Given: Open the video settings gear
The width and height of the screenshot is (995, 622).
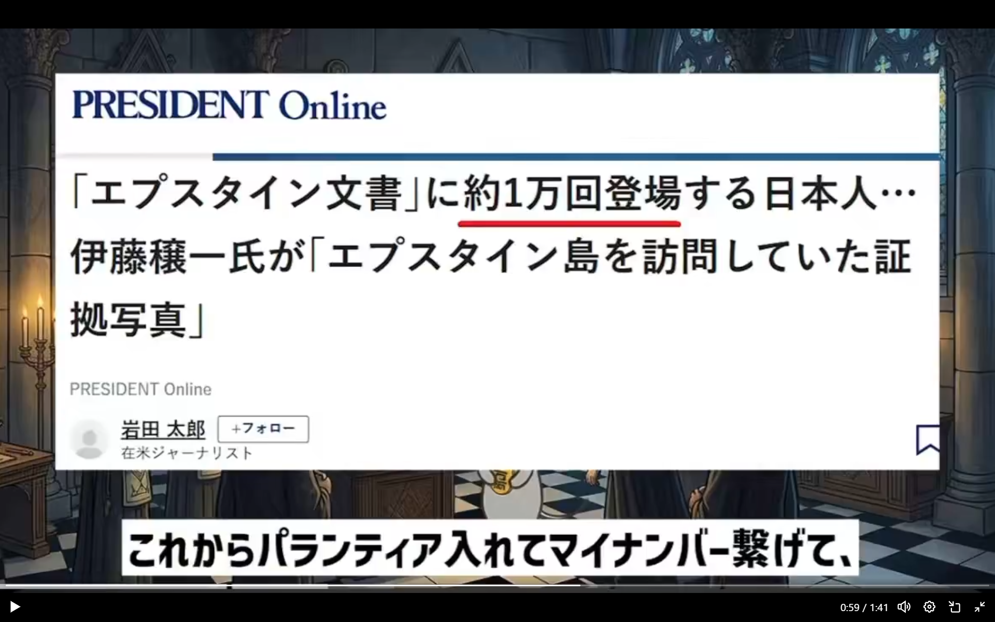Looking at the screenshot, I should 929,606.
